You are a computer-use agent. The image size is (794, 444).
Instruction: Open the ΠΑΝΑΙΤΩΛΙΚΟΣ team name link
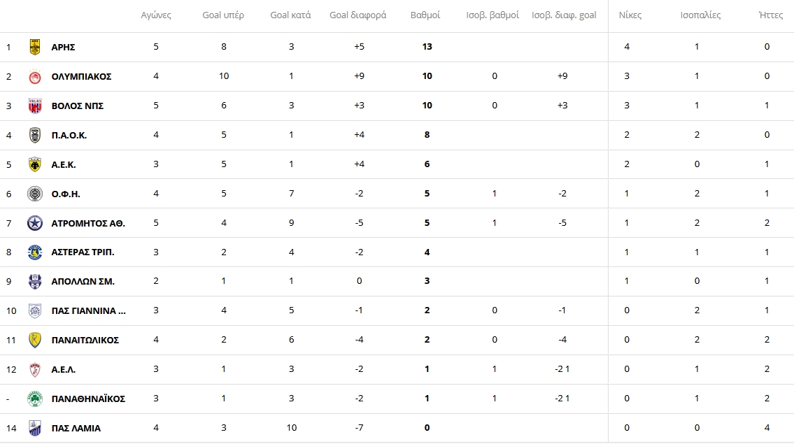(x=85, y=341)
